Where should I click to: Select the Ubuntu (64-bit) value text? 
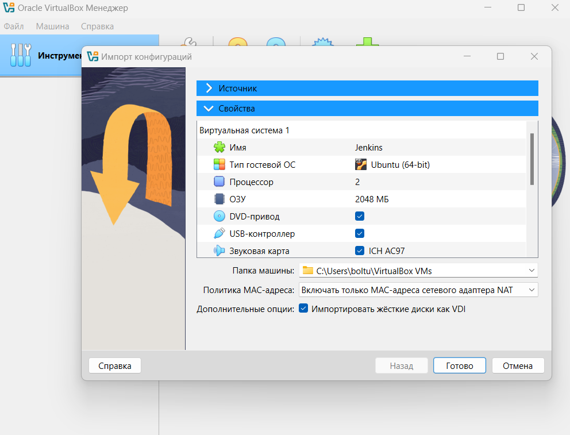[x=400, y=164]
